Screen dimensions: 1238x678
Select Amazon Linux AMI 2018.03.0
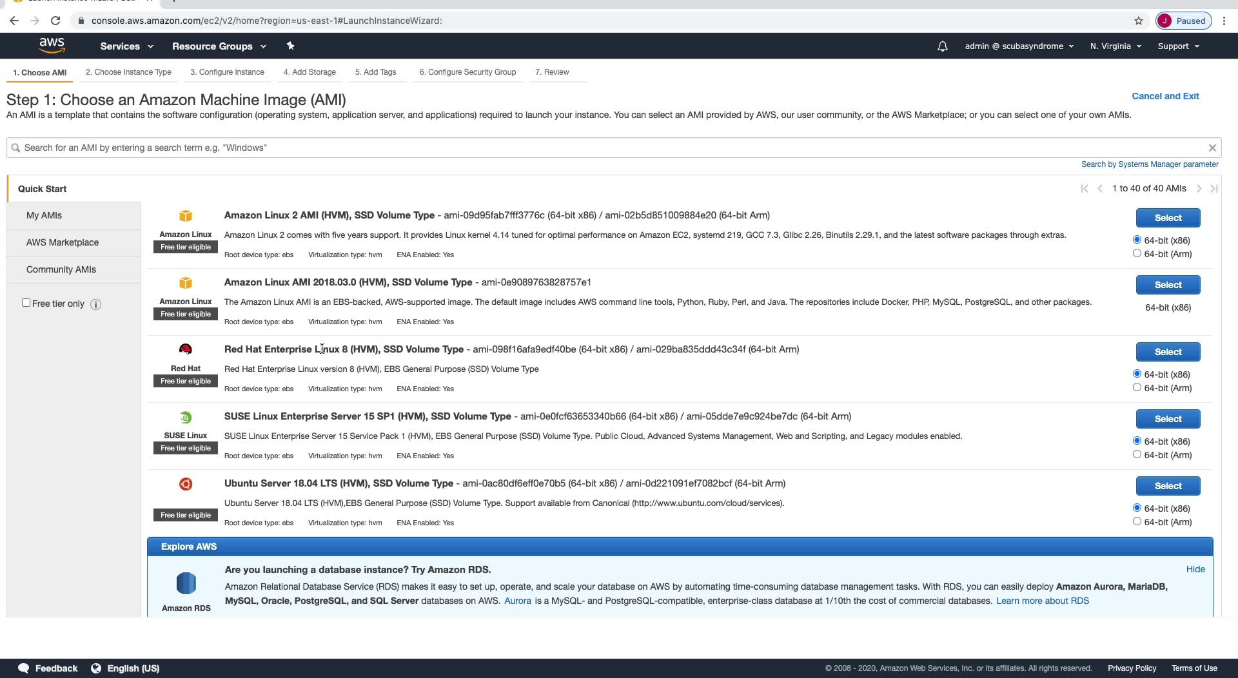[1168, 285]
